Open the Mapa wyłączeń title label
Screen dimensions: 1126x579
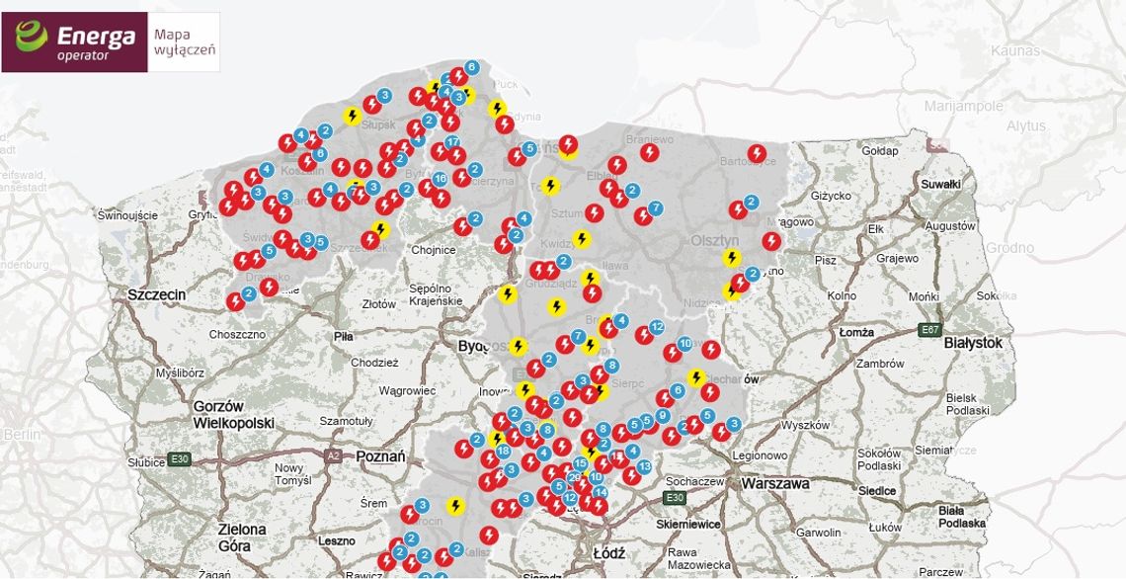185,42
